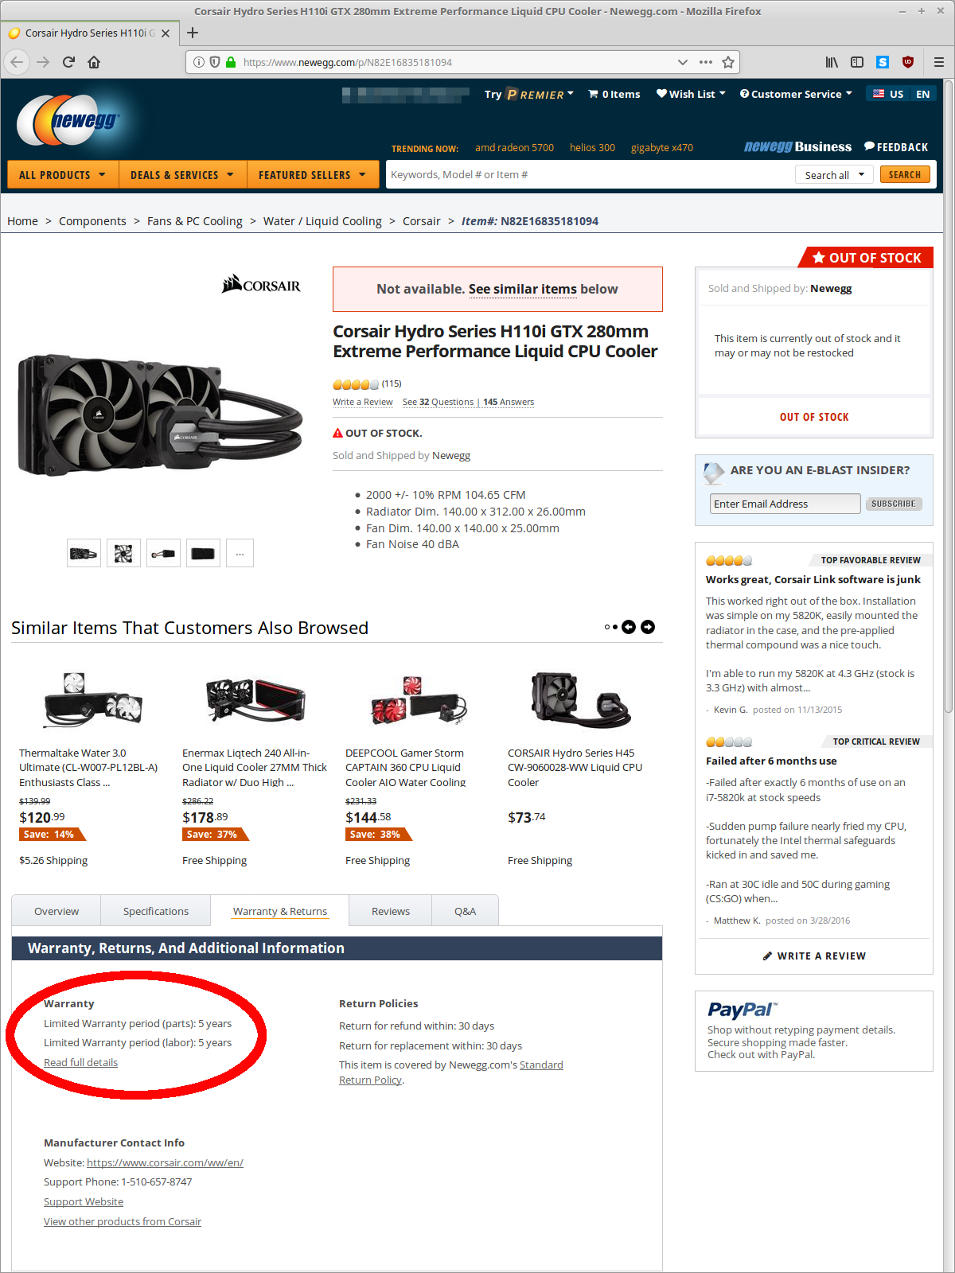Open the Firefox hamburger menu
This screenshot has height=1273, width=955.
939,62
